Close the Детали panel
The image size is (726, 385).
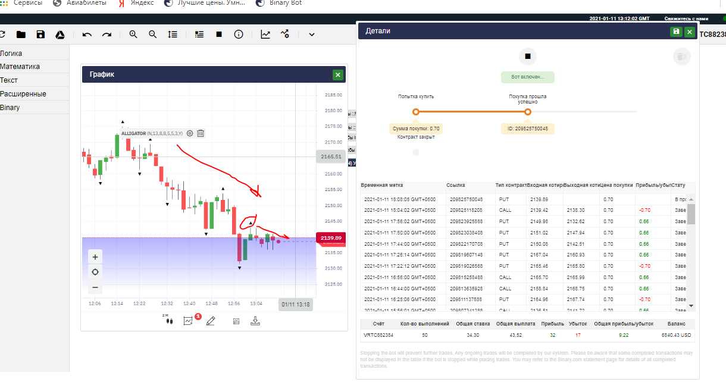(x=690, y=32)
